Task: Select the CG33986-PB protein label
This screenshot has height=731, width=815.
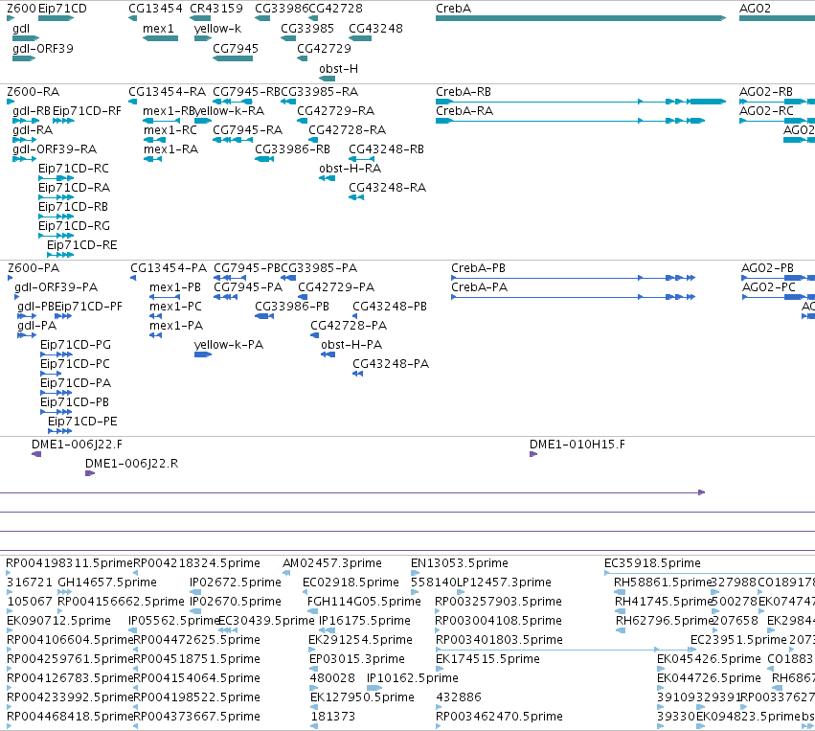Action: tap(291, 307)
